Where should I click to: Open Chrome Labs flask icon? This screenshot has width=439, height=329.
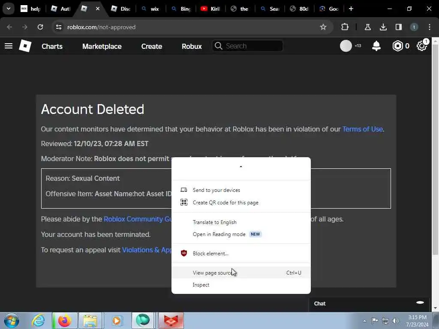click(x=367, y=27)
